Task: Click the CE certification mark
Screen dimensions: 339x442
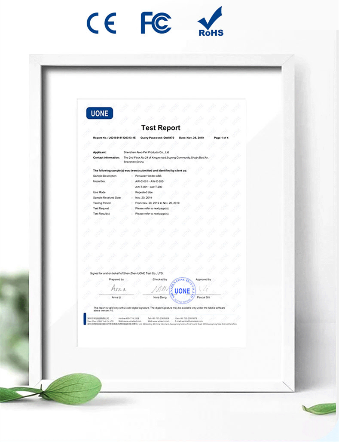Action: 101,23
